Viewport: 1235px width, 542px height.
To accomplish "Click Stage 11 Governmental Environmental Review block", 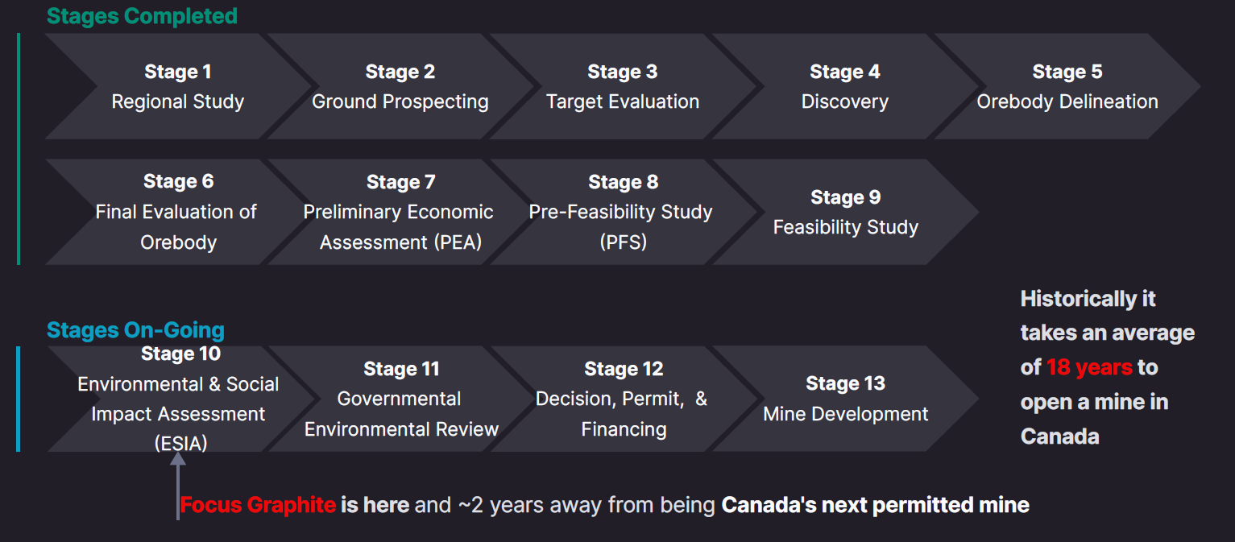I will click(x=401, y=399).
